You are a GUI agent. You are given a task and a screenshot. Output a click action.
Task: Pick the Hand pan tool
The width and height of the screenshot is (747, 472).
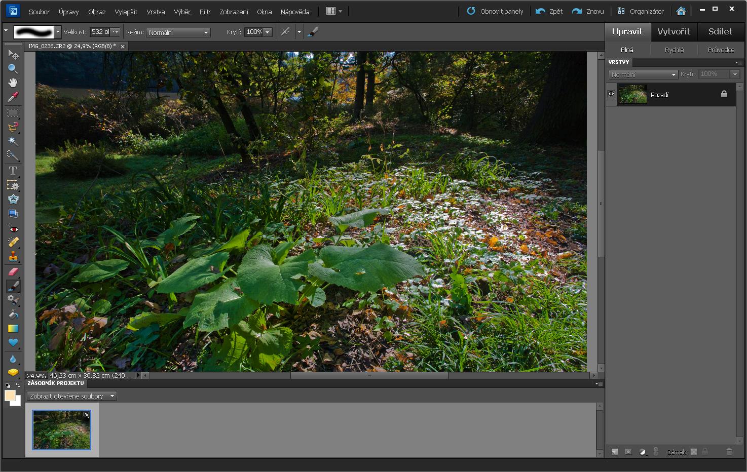pyautogui.click(x=13, y=83)
